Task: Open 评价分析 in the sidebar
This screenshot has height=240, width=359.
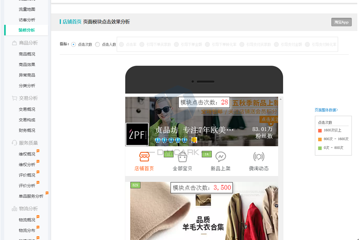Action: (x=27, y=186)
